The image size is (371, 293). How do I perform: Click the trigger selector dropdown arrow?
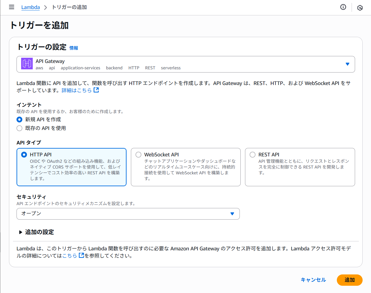pyautogui.click(x=347, y=64)
